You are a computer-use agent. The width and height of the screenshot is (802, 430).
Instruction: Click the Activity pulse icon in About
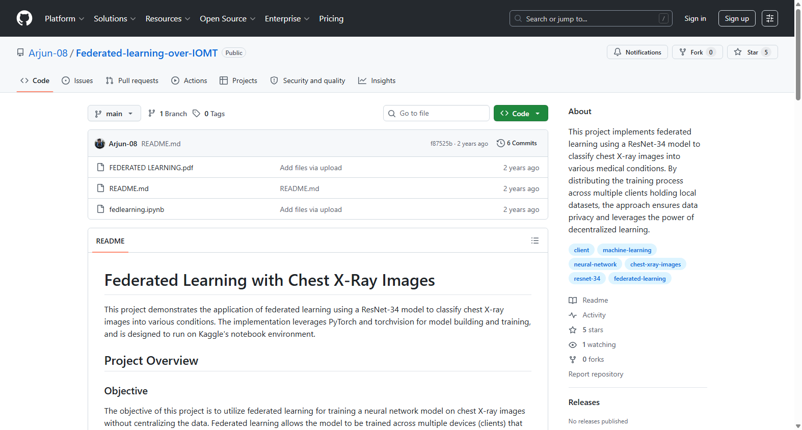[573, 315]
